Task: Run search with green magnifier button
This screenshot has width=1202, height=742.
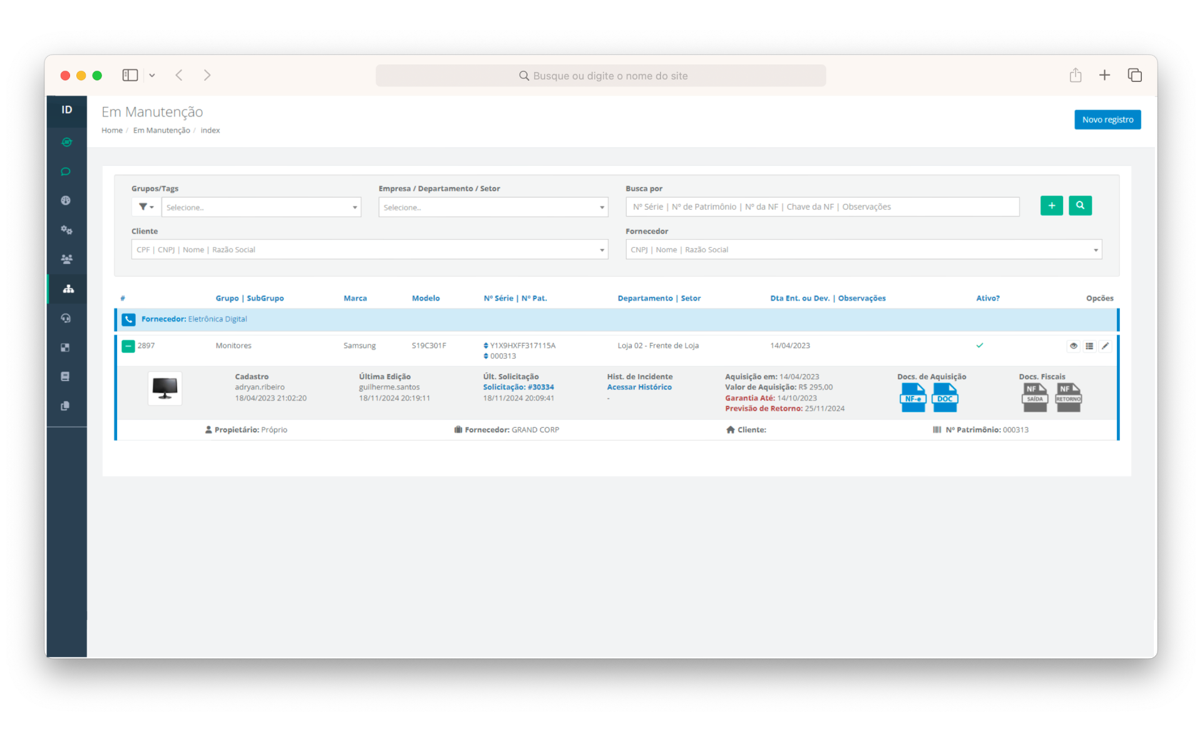Action: [1080, 205]
